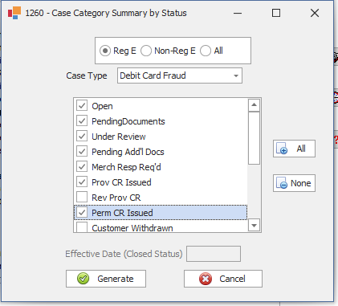Image resolution: width=338 pixels, height=306 pixels.
Task: Select the Under Review row text
Action: click(x=119, y=137)
